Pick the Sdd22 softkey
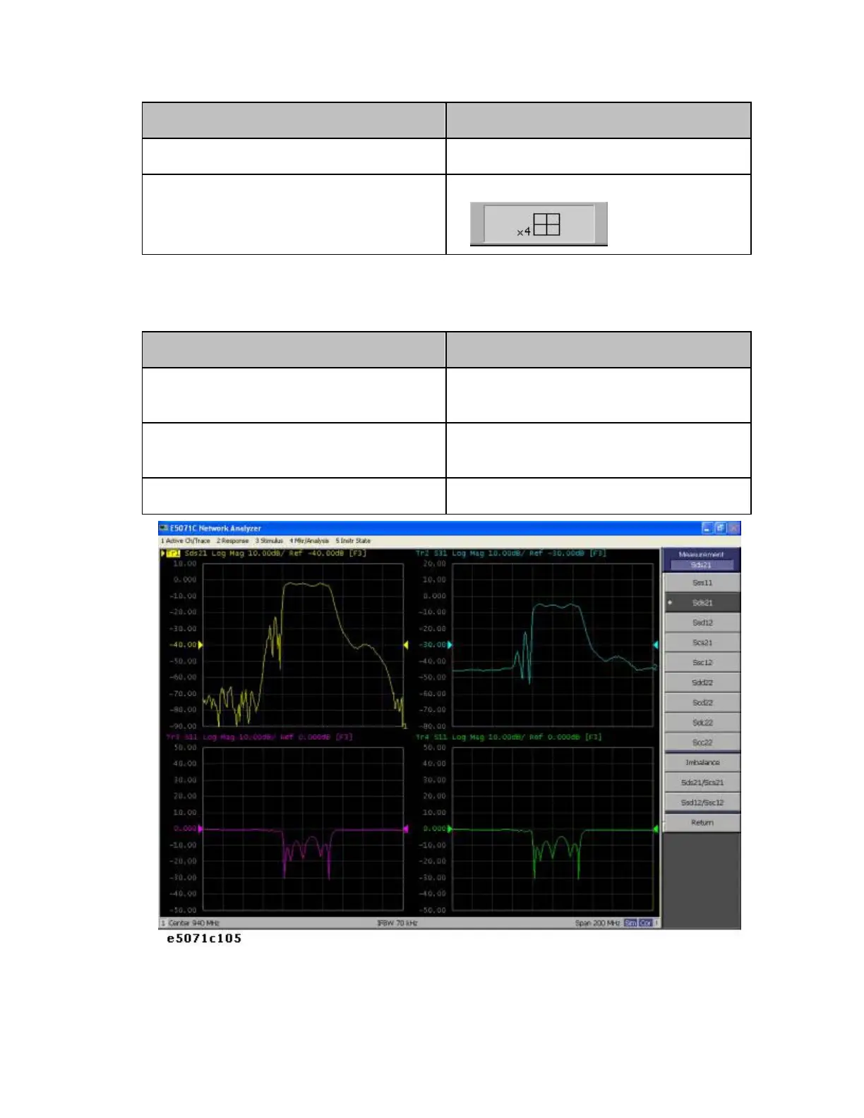864x1118 pixels. point(702,683)
